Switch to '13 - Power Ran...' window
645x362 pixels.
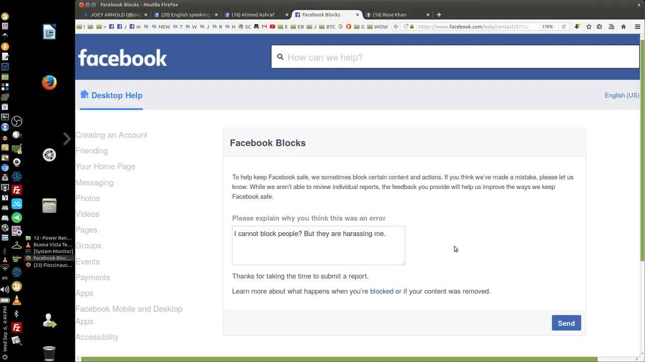(49, 238)
